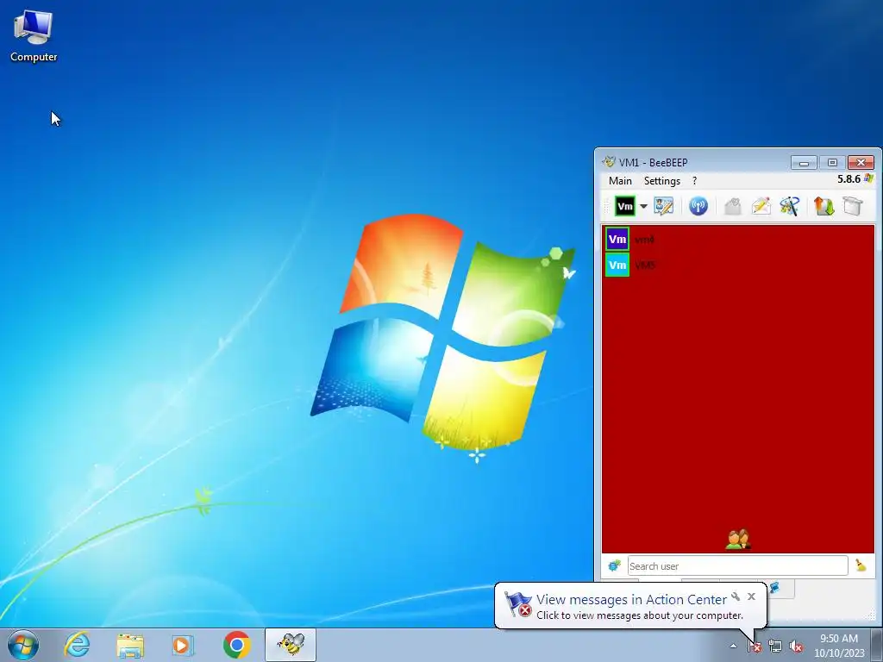Click the BeeBEEP bee taskbar button
Screen dimensions: 883x662
[x=291, y=645]
